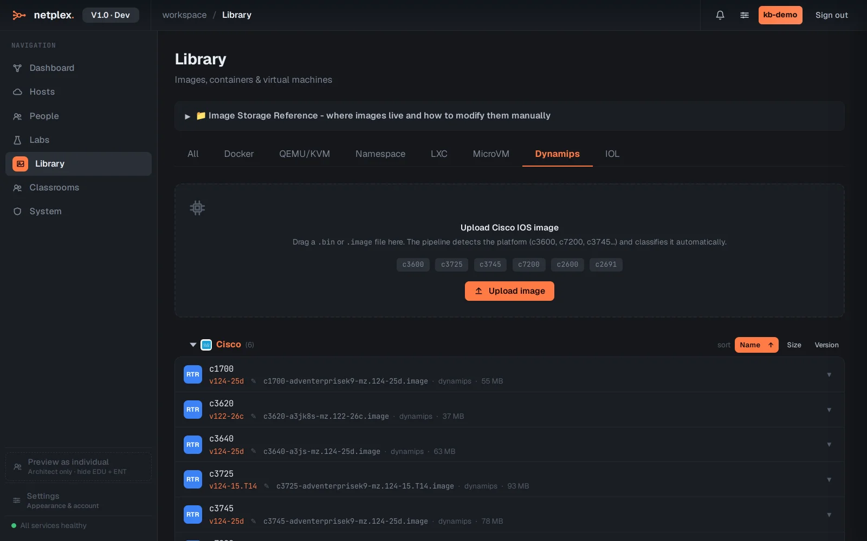Image resolution: width=867 pixels, height=541 pixels.
Task: Click the Settings sliders icon in sidebar
Action: click(17, 500)
